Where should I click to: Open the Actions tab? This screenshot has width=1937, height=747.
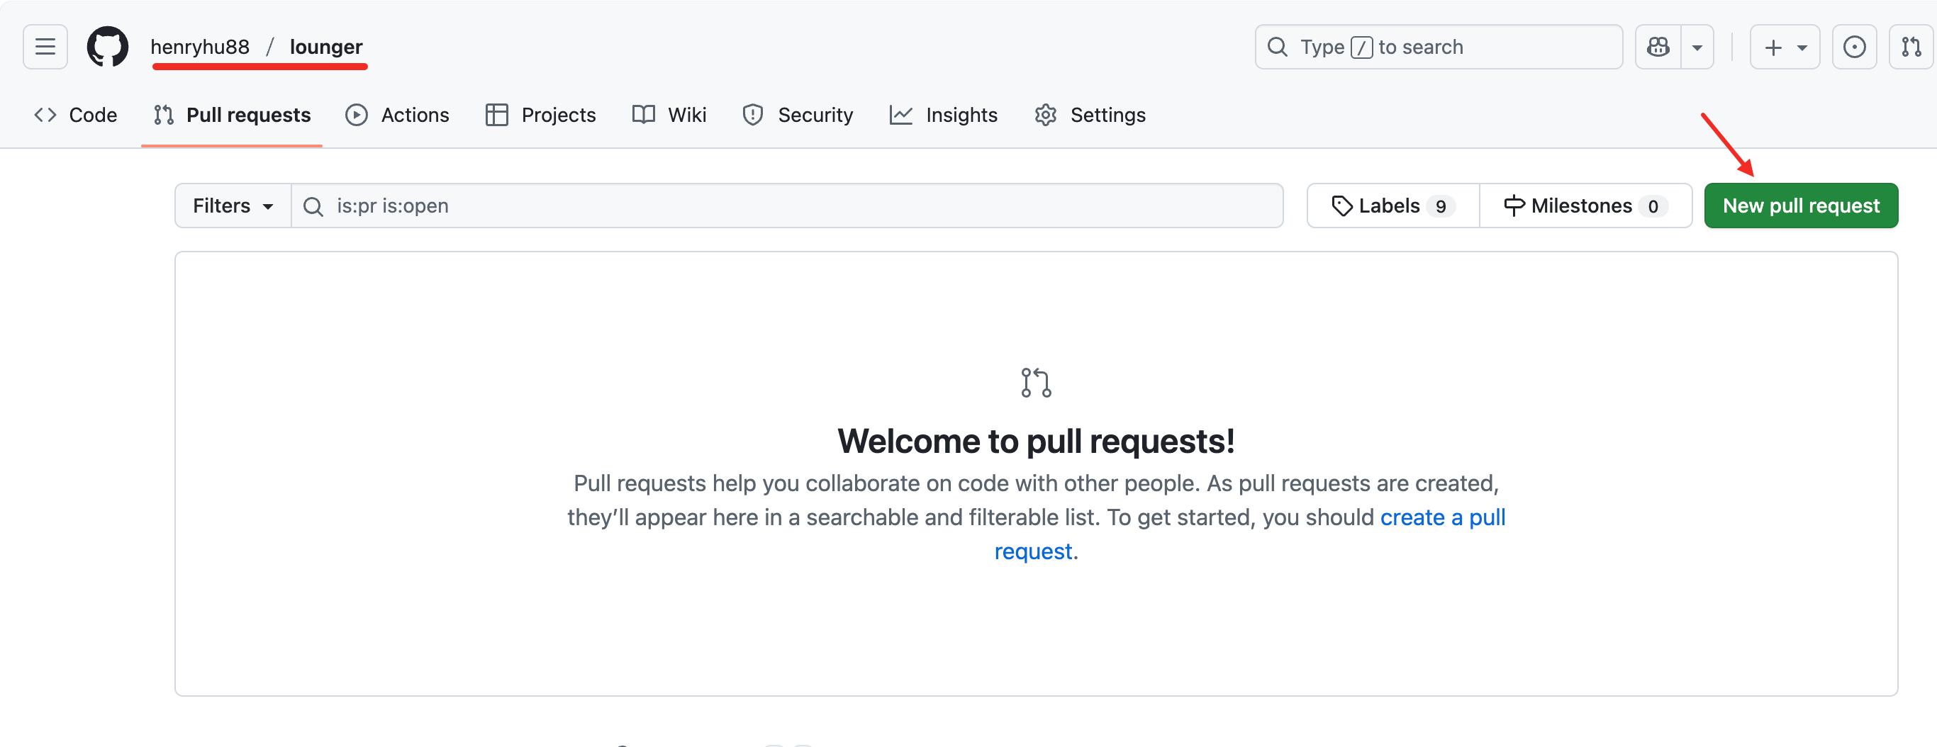pyautogui.click(x=397, y=115)
